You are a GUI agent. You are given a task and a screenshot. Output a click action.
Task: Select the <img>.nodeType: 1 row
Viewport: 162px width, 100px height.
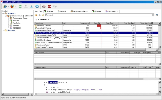click(x=96, y=45)
